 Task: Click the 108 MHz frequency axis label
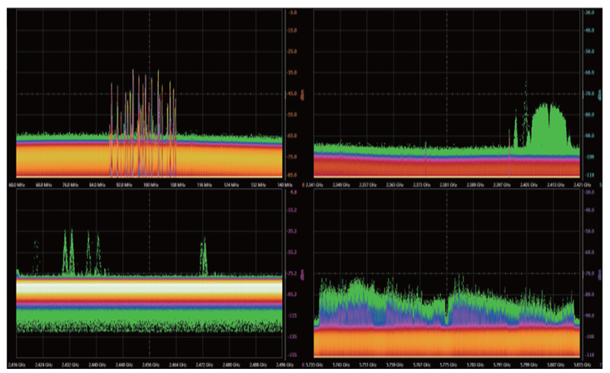(x=177, y=185)
